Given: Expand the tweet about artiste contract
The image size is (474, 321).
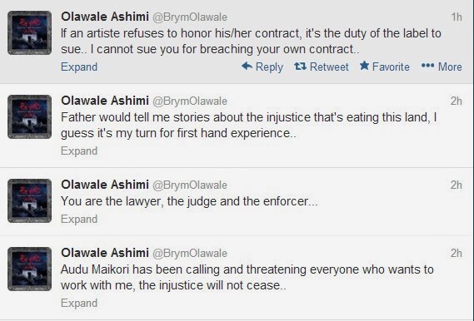Looking at the screenshot, I should pos(79,67).
